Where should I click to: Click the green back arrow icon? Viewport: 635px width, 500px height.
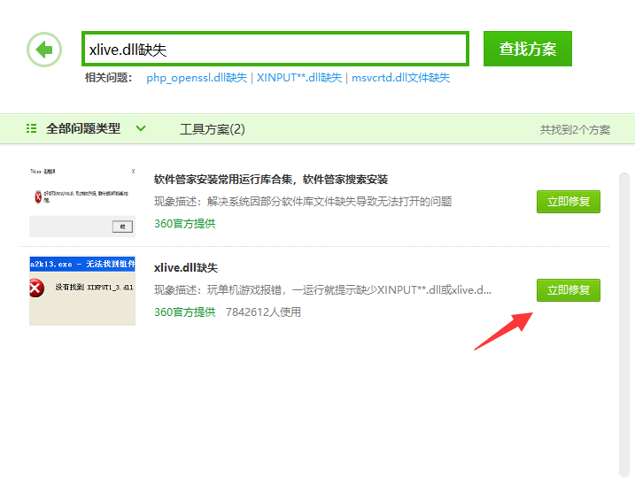(x=44, y=50)
